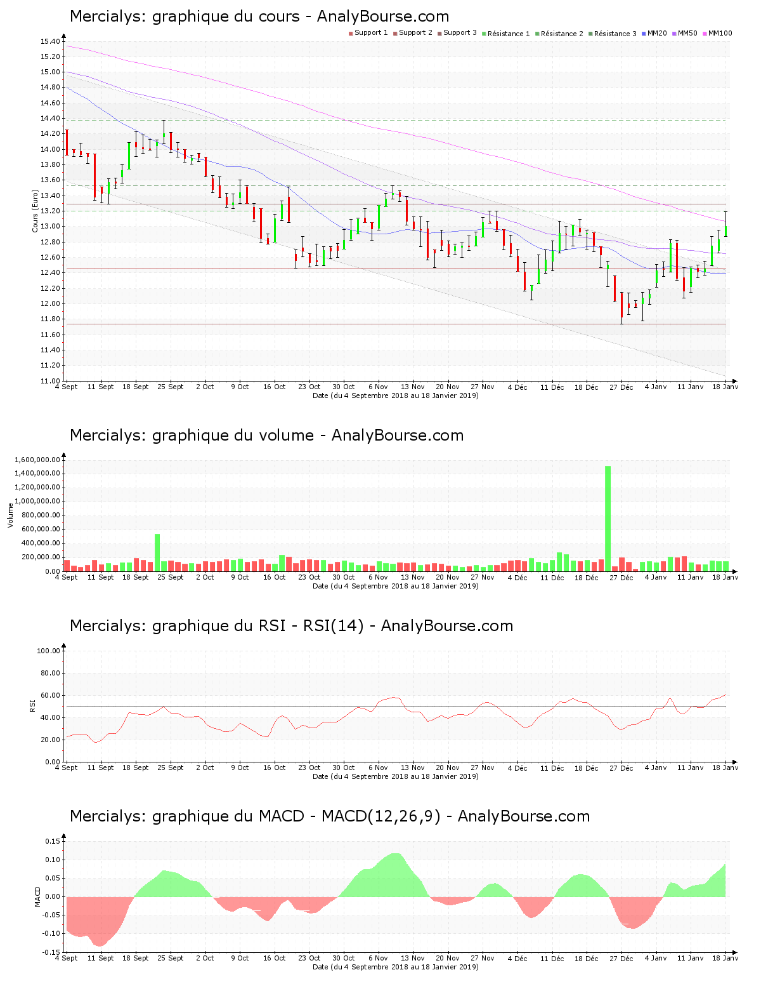Click the MM100 magenta legend swatch
Screen dimensions: 761x984
(x=705, y=33)
